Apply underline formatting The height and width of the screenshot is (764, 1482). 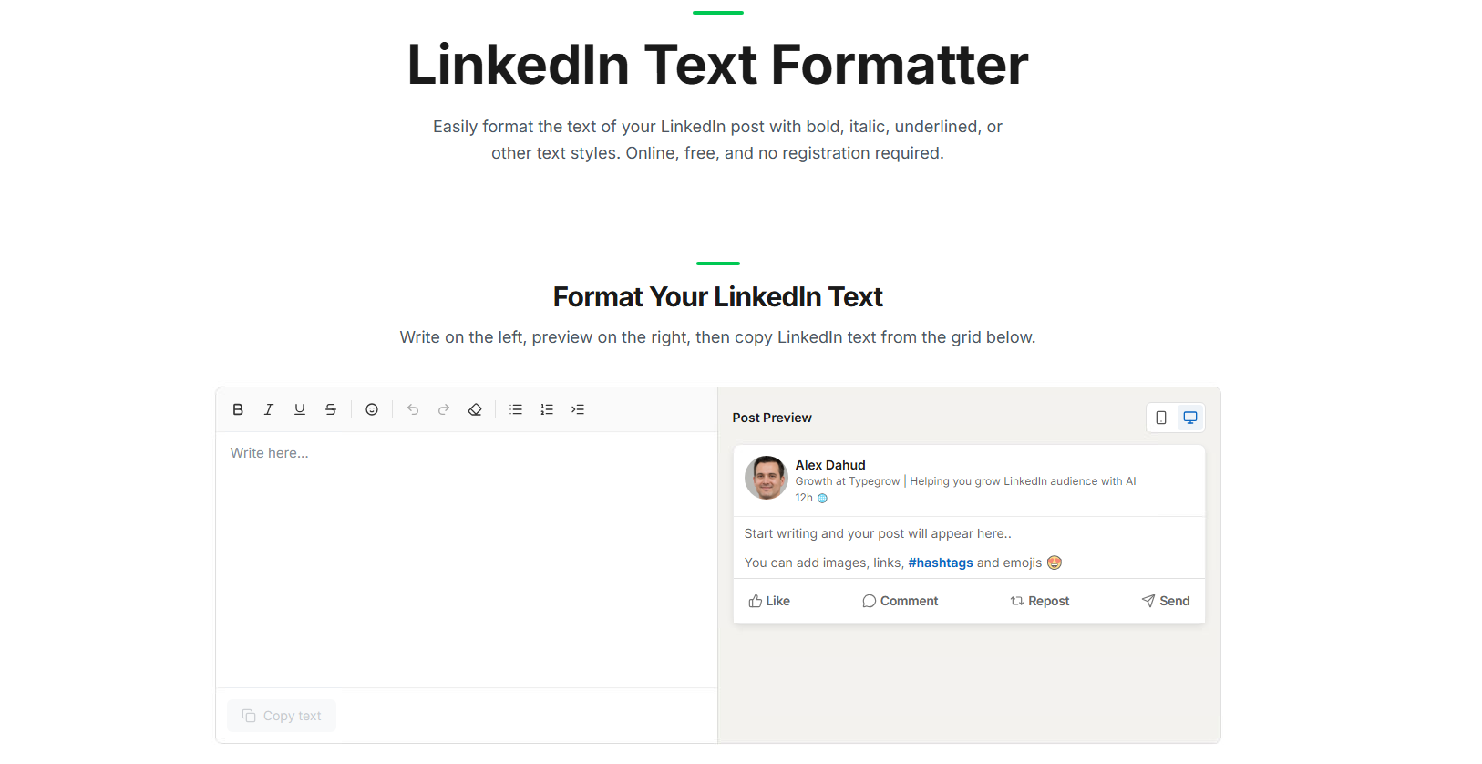[299, 408]
